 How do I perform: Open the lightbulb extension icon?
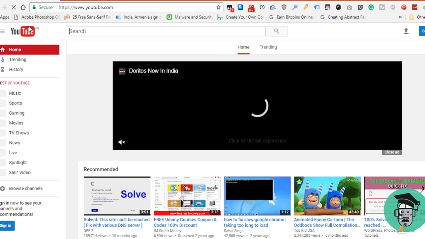tap(360, 7)
